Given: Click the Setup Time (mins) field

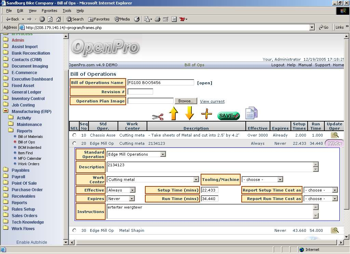Looking at the screenshot, I should coord(210,190).
